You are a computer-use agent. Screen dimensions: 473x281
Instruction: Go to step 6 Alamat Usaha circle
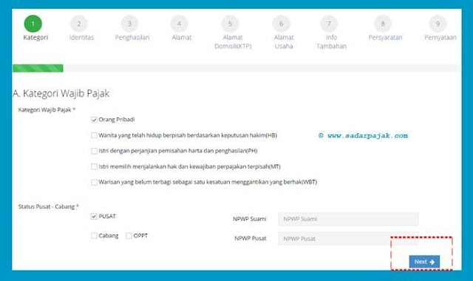coord(281,24)
